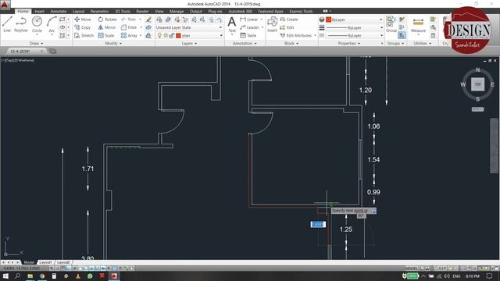This screenshot has width=500, height=281.
Task: Activate the Fillet command
Action: (x=129, y=27)
